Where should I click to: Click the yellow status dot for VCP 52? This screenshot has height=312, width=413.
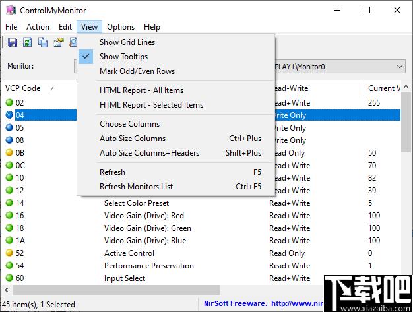[9, 253]
